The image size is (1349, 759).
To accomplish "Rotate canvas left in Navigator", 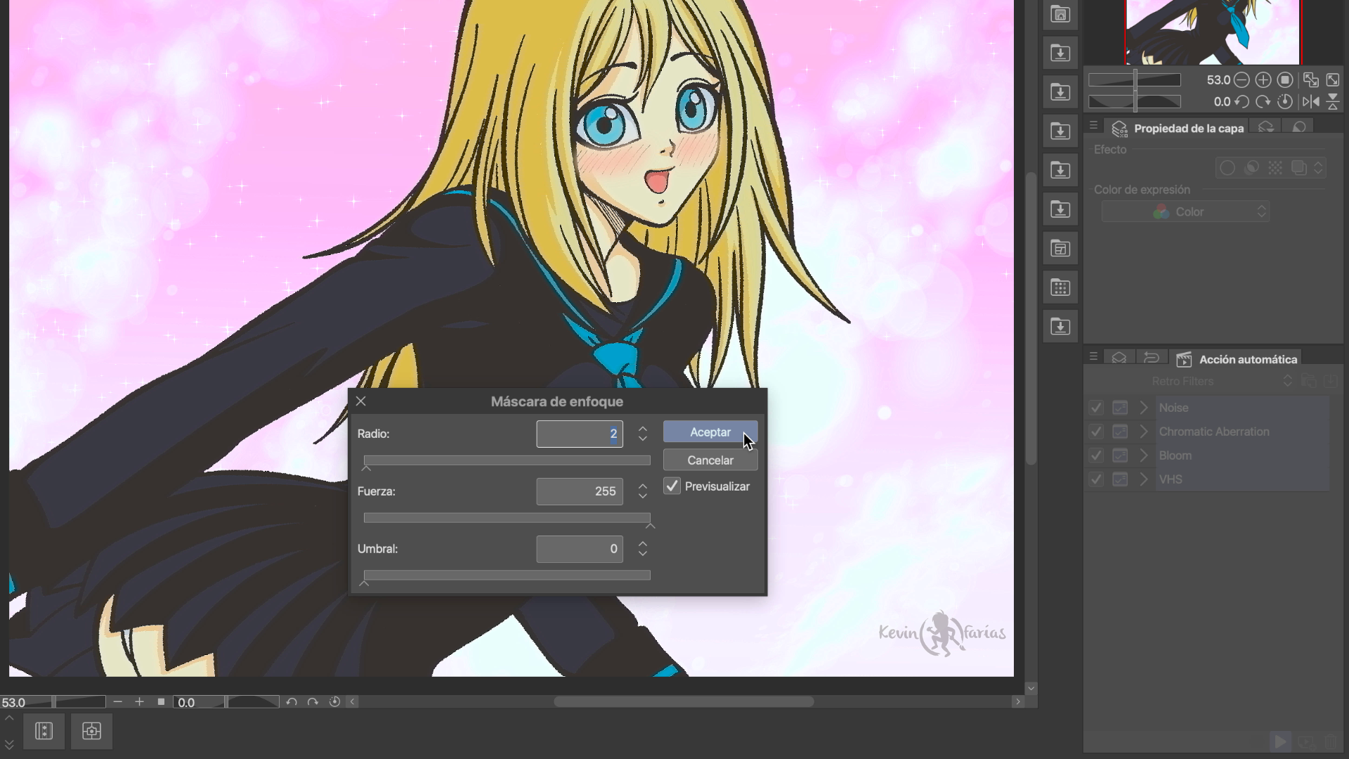I will pyautogui.click(x=1242, y=102).
